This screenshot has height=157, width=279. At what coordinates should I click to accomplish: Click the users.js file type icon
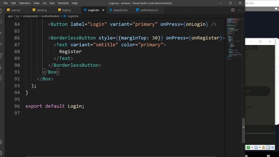point(8,10)
